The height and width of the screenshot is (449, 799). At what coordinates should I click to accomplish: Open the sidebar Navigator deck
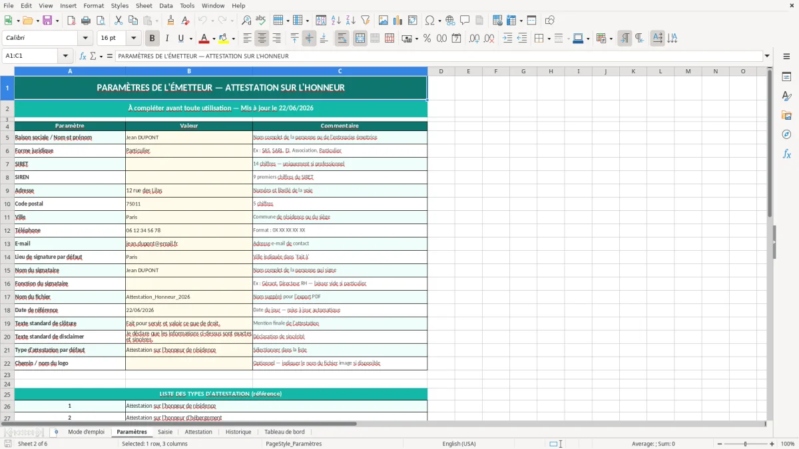pos(786,134)
